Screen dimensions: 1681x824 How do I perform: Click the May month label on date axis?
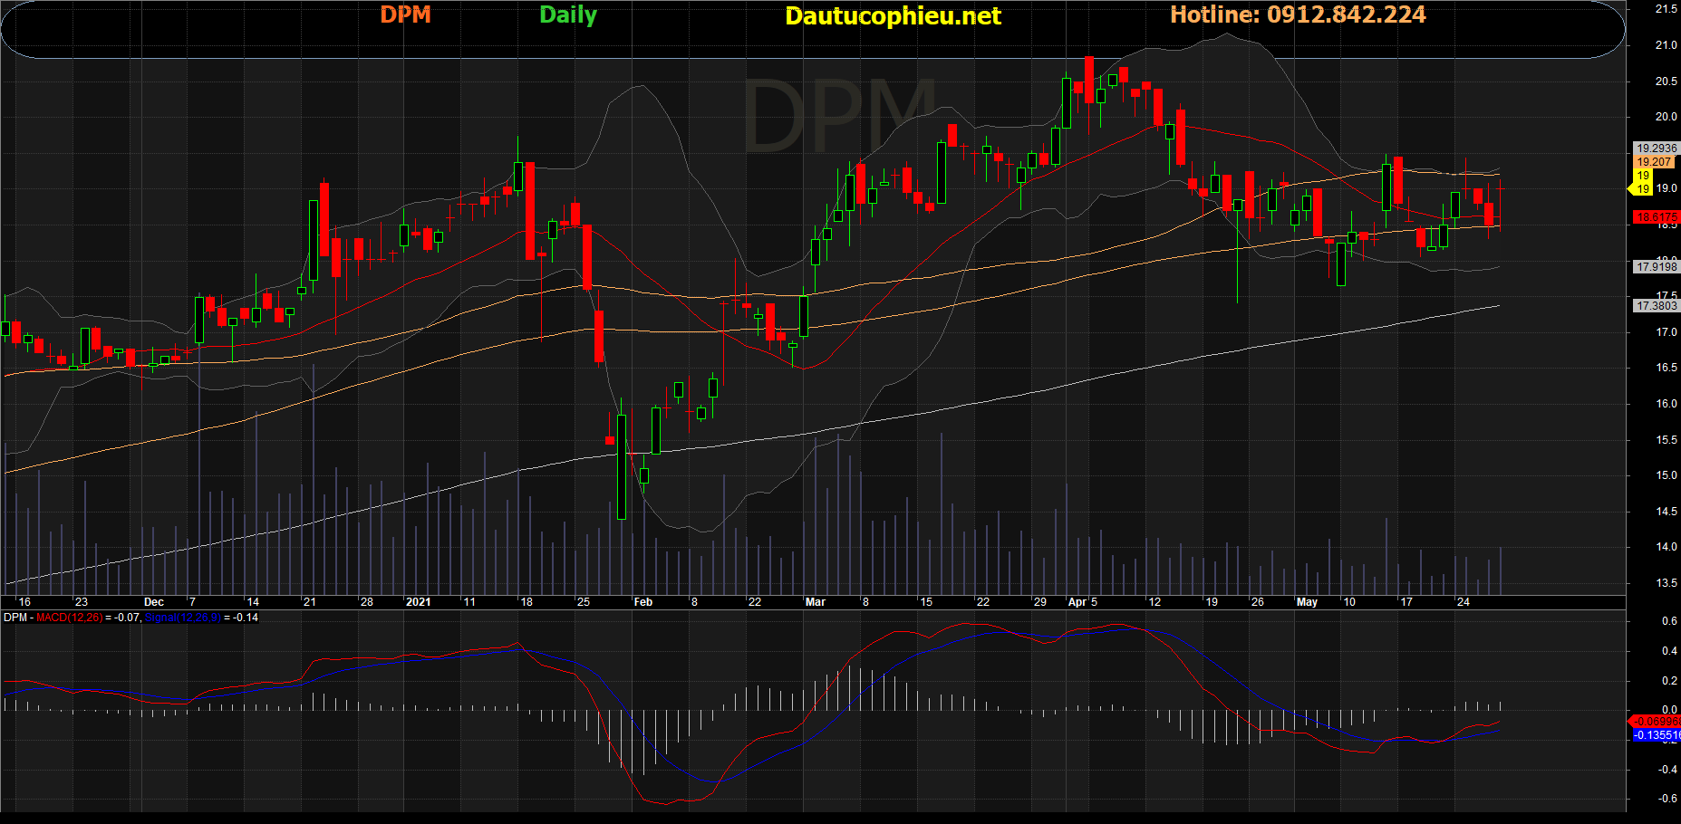[x=1307, y=602]
